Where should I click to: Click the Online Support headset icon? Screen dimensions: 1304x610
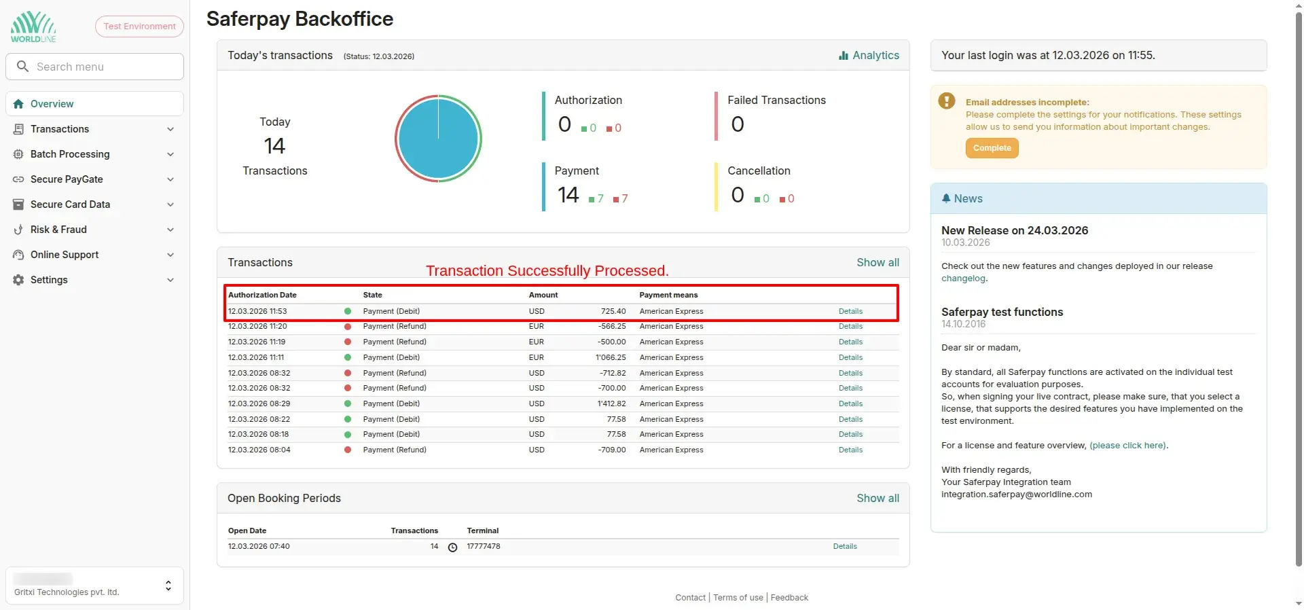coord(18,255)
